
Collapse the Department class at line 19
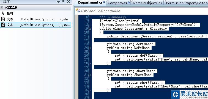[x=90, y=29]
